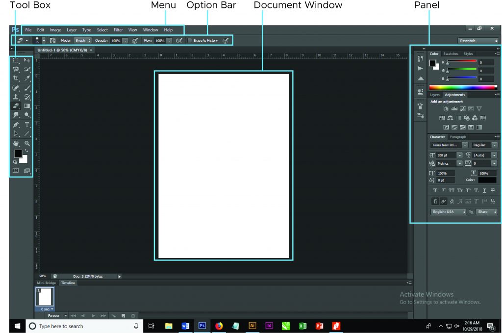This screenshot has height=333, width=502.
Task: Select the Hand tool
Action: (16, 143)
